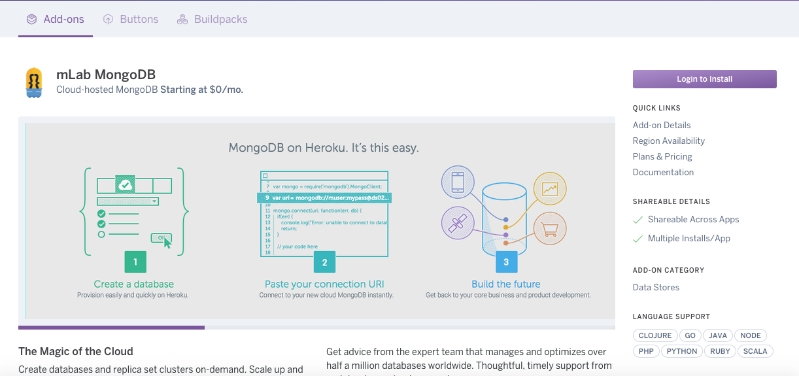
Task: Select the RUBY language tag
Action: pos(720,351)
